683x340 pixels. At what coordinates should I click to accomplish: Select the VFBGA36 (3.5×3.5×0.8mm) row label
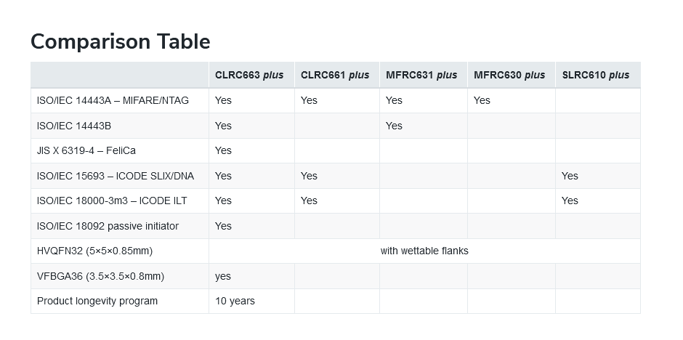pos(100,276)
